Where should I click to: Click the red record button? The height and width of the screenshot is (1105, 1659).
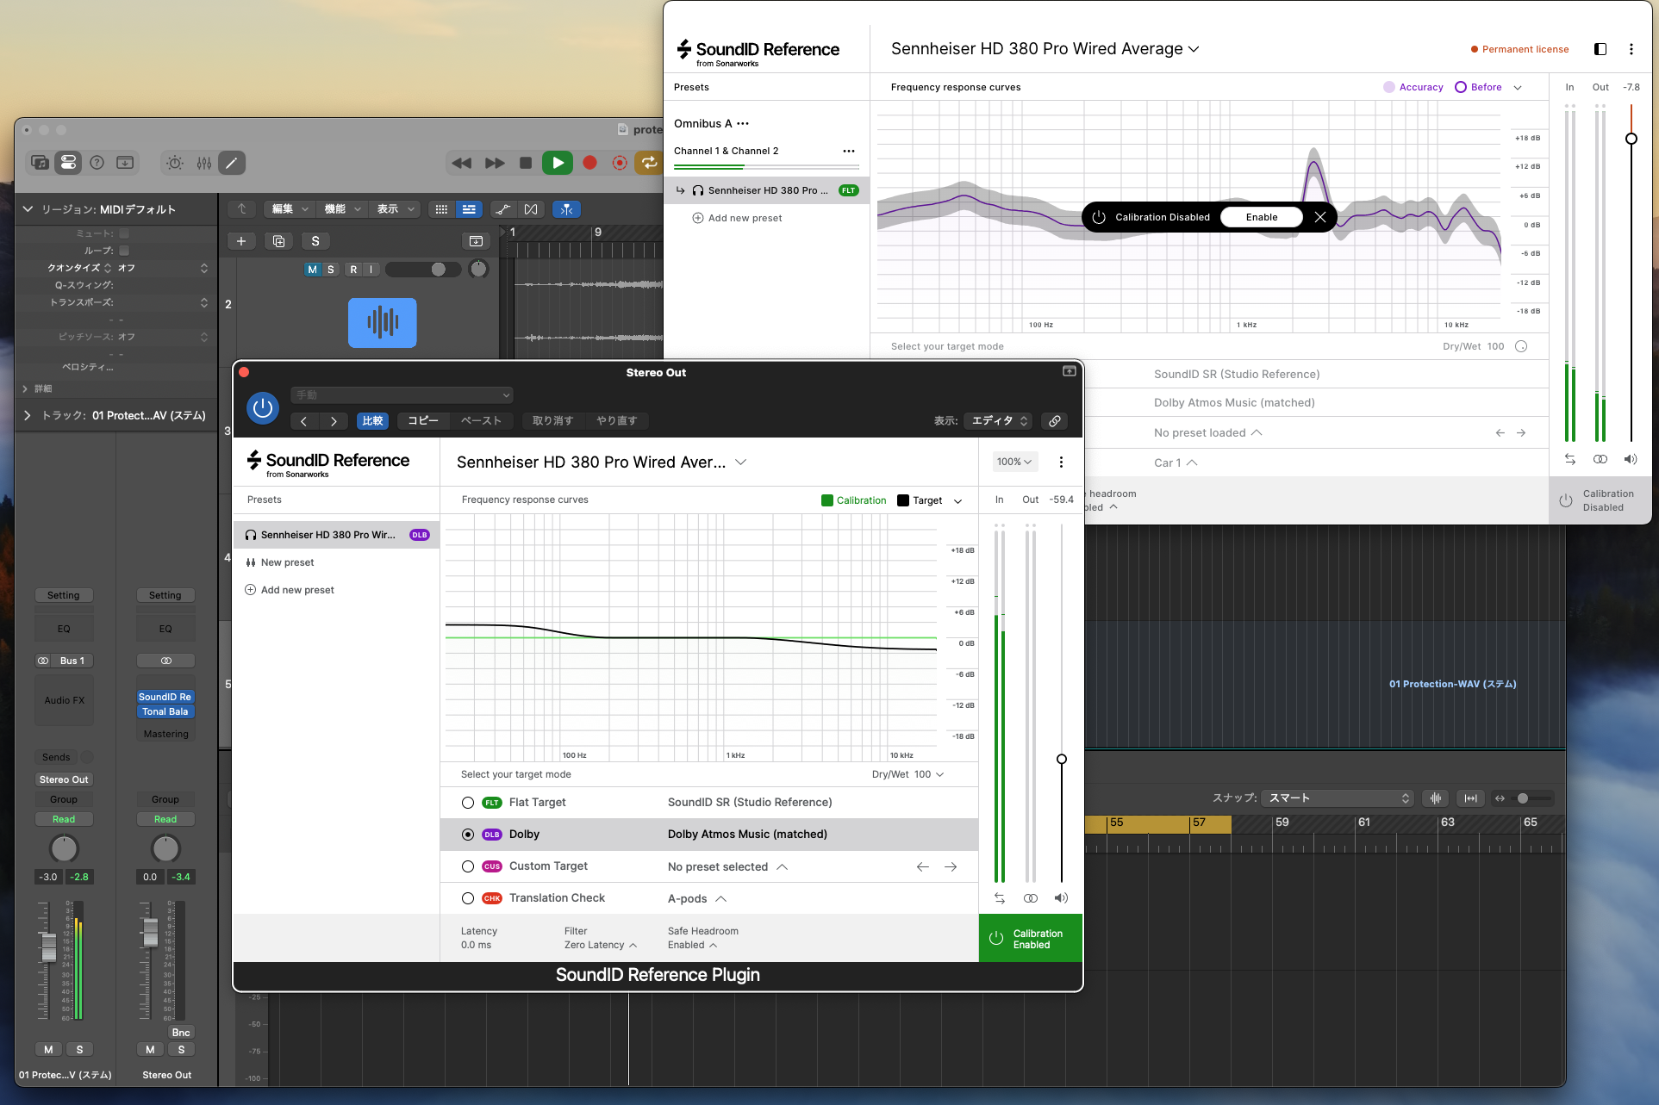[589, 163]
